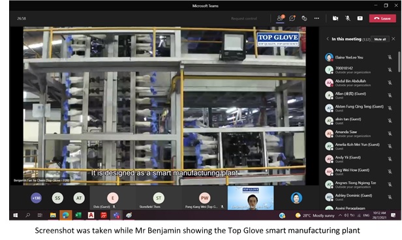Open the Windows Start menu
This screenshot has height=240, width=402.
[x=16, y=215]
